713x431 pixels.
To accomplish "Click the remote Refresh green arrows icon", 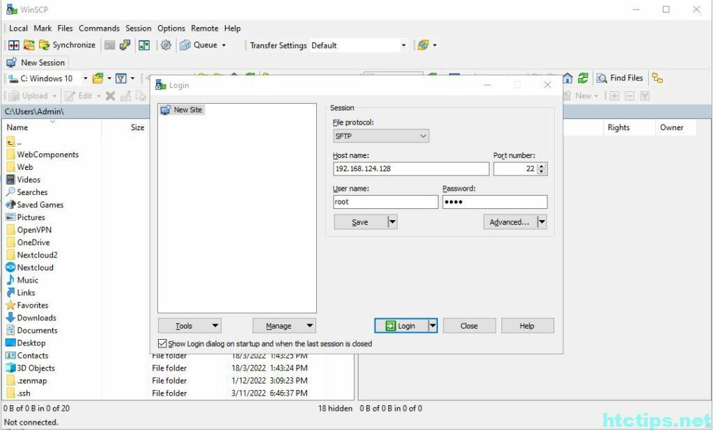I will [583, 78].
